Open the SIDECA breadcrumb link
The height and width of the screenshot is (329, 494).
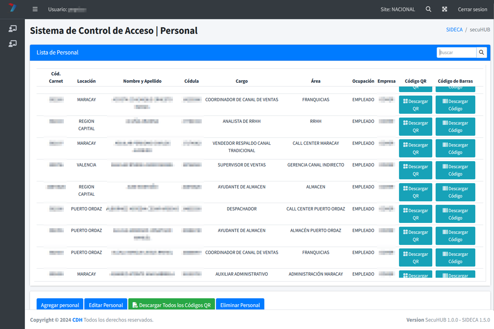[454, 30]
